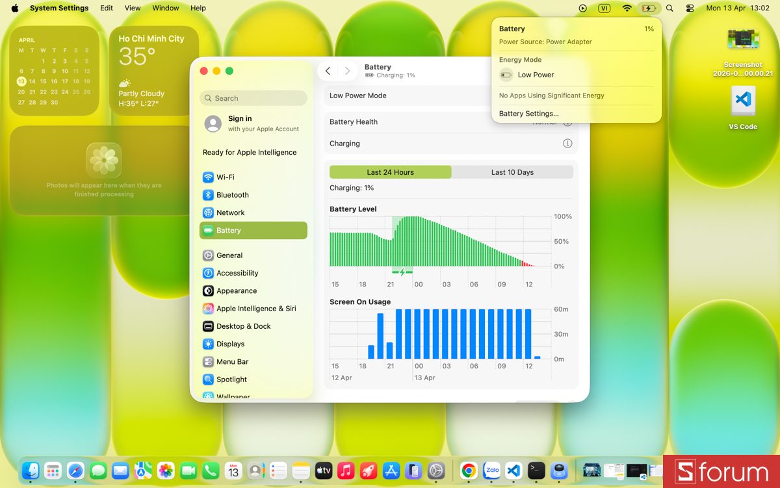Image resolution: width=780 pixels, height=488 pixels.
Task: Open Battery Settings from the battery menu
Action: click(x=528, y=114)
